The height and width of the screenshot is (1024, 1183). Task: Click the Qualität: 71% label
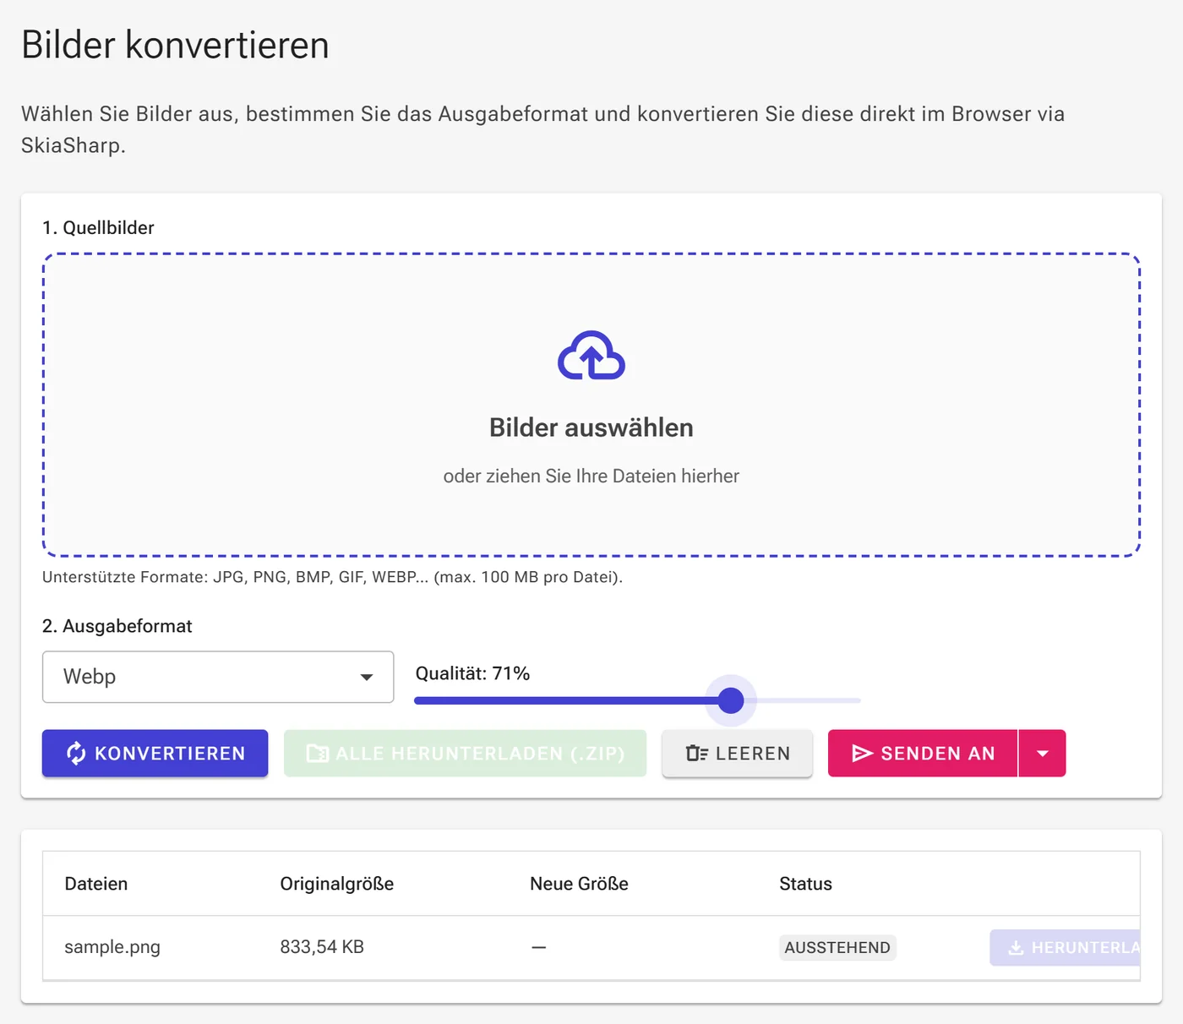pos(472,673)
